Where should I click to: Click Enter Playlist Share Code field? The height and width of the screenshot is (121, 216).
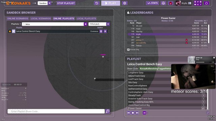(56, 111)
